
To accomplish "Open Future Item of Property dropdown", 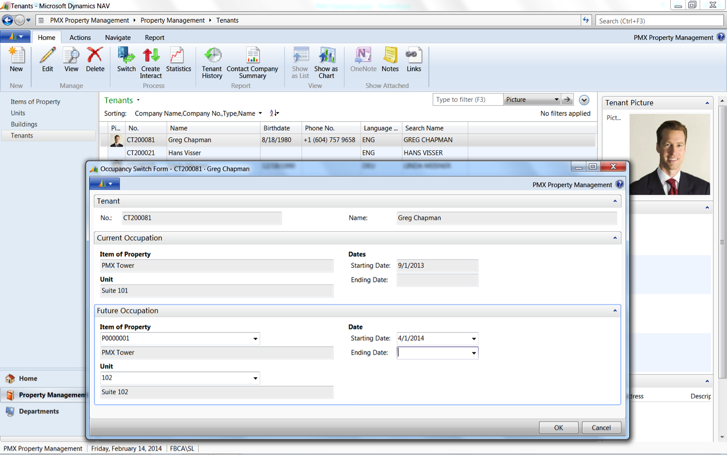I will click(255, 339).
